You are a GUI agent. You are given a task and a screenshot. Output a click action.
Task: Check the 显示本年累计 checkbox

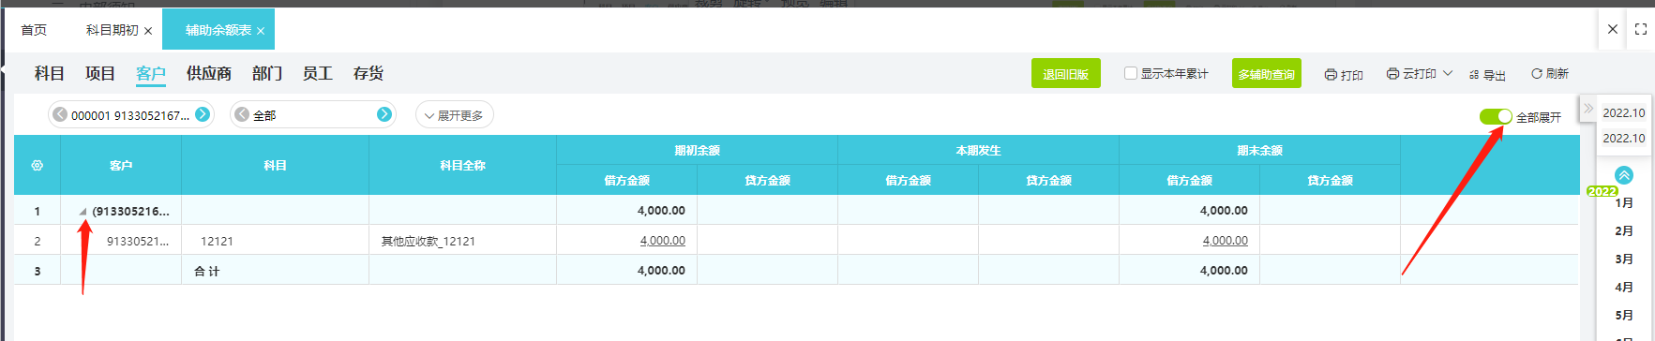[x=1130, y=73]
